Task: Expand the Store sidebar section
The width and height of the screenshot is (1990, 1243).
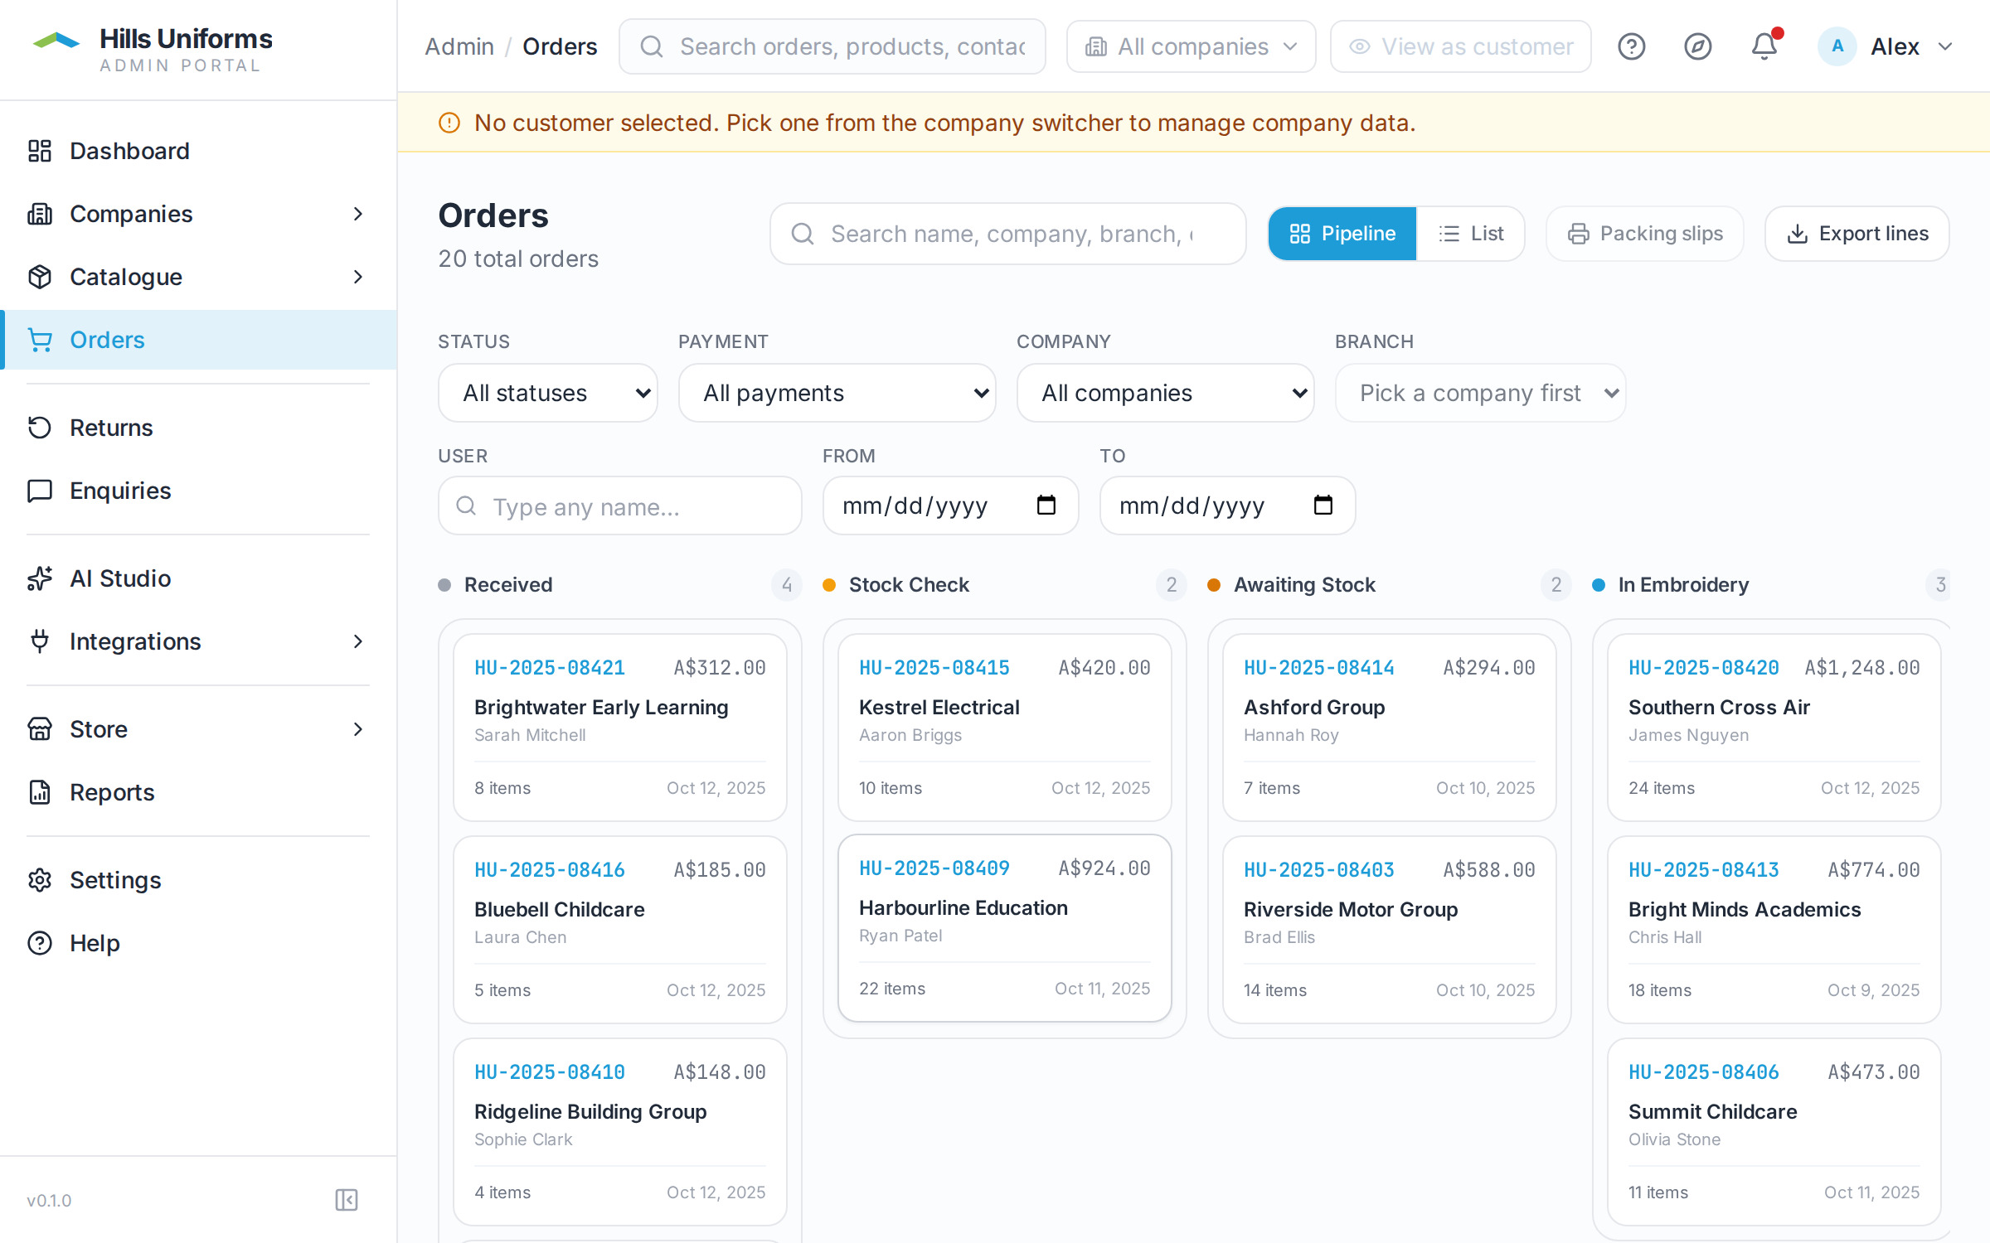Action: 357,729
